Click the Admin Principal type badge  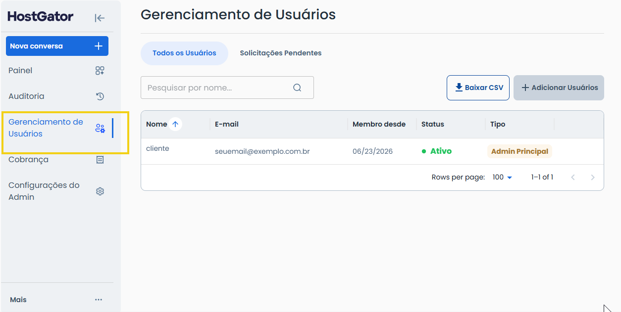pyautogui.click(x=519, y=151)
